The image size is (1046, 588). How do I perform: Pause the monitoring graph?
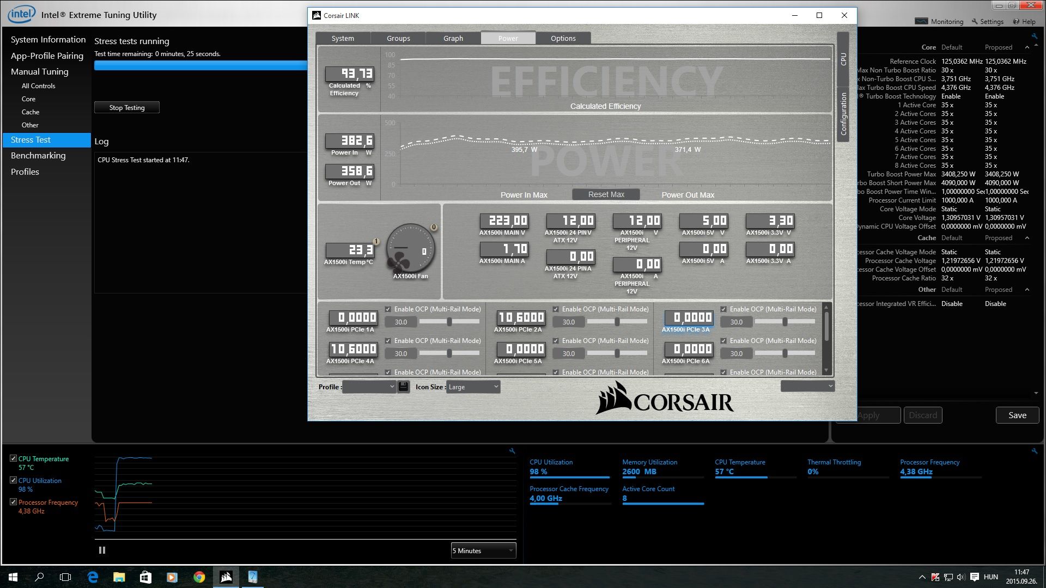point(102,550)
